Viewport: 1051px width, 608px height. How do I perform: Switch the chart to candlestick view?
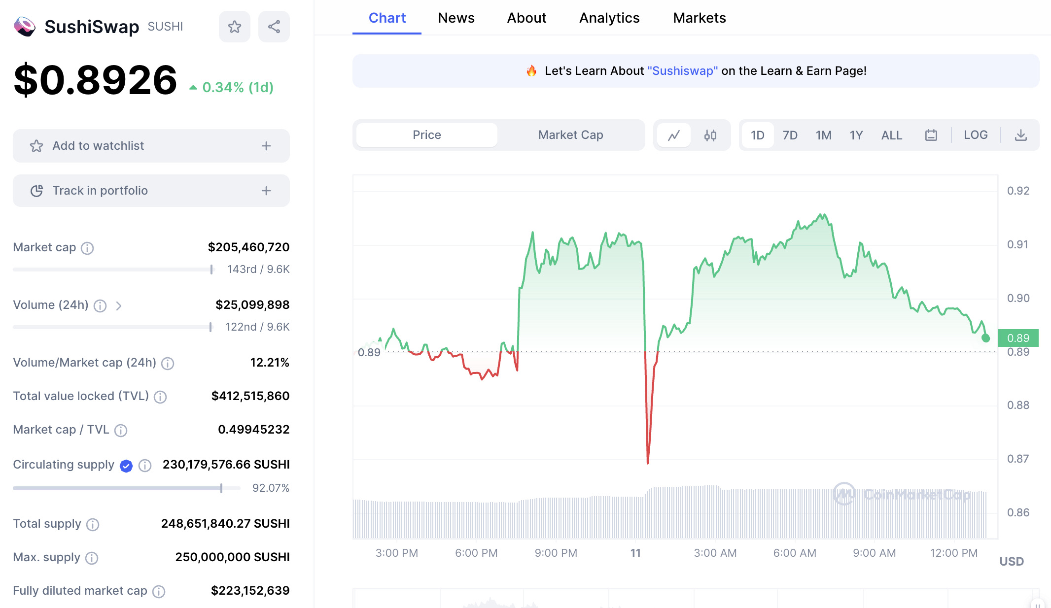711,135
